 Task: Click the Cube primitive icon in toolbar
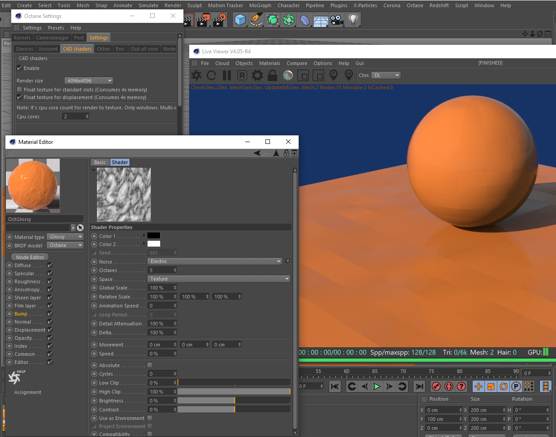240,20
